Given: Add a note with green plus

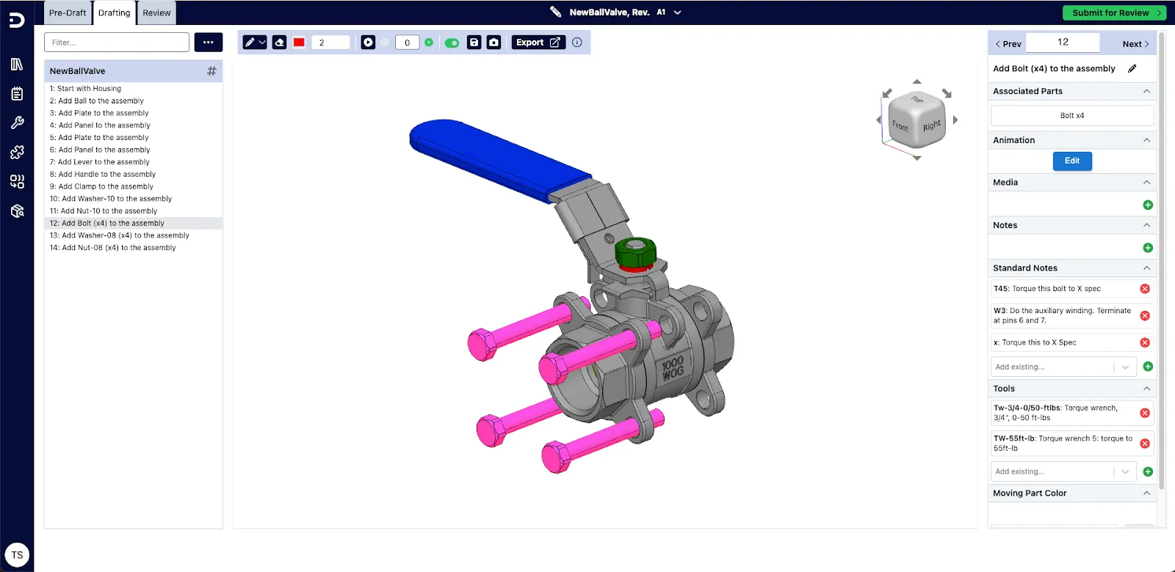Looking at the screenshot, I should point(1148,248).
